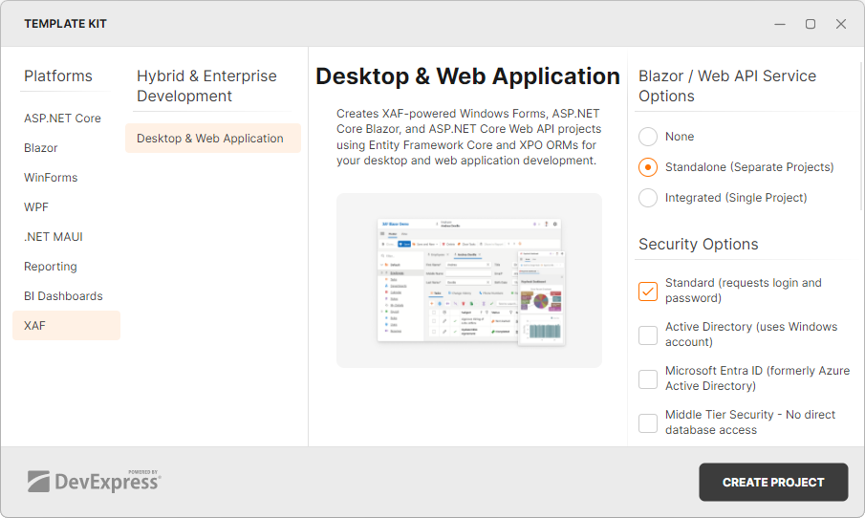865x518 pixels.
Task: Maximize the Template Kit window
Action: pyautogui.click(x=811, y=24)
